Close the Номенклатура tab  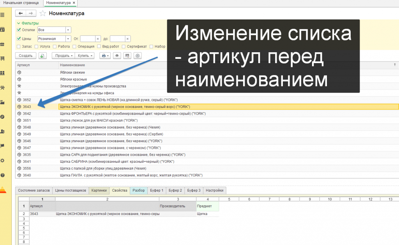click(x=74, y=3)
